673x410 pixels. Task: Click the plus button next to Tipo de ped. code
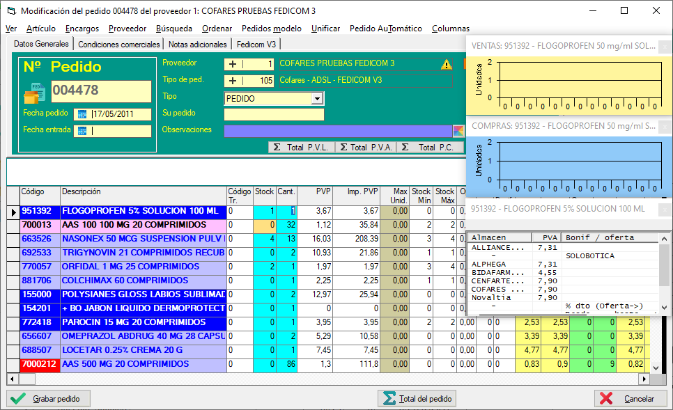click(233, 81)
